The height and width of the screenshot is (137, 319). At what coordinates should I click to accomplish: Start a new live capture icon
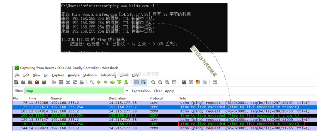coord(30,82)
